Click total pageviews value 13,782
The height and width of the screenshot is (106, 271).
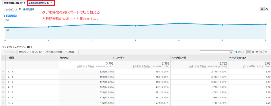(x=223, y=64)
